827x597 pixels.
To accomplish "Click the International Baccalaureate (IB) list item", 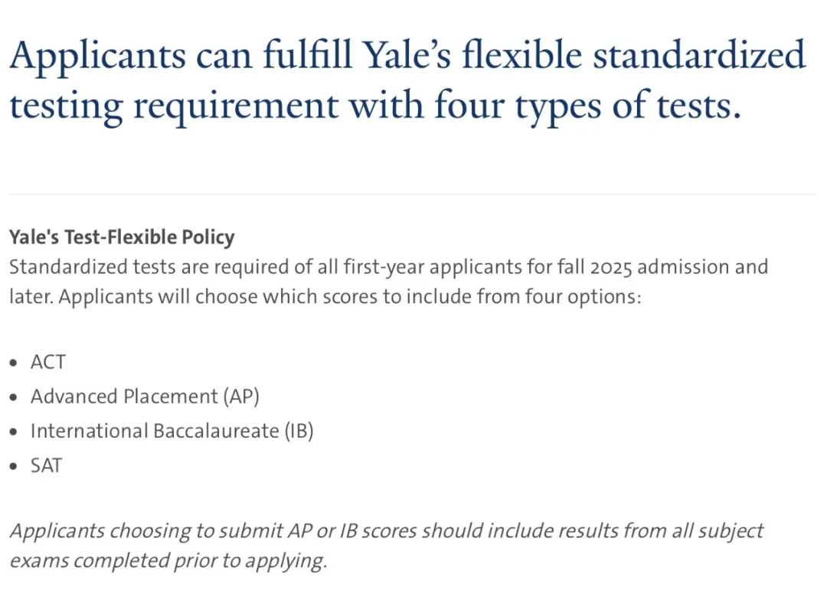I will (172, 432).
